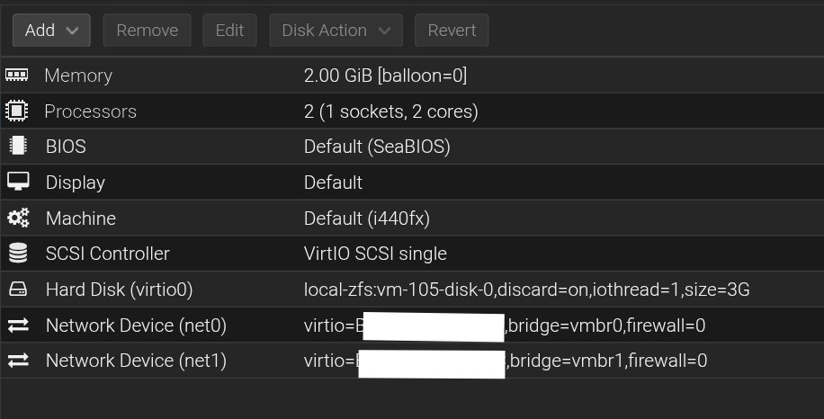The width and height of the screenshot is (824, 419).
Task: Click the Edit button
Action: (229, 31)
